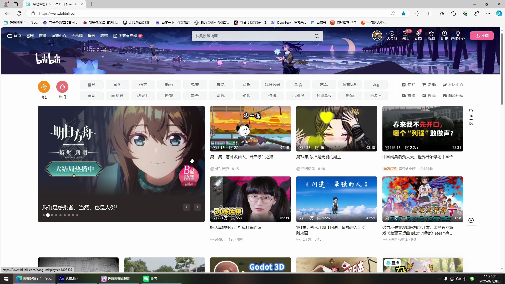
Task: Open browser extensions icon
Action: [x=417, y=13]
